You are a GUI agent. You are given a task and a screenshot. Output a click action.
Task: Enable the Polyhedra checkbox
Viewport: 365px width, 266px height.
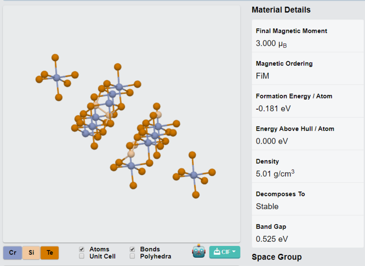(132, 256)
